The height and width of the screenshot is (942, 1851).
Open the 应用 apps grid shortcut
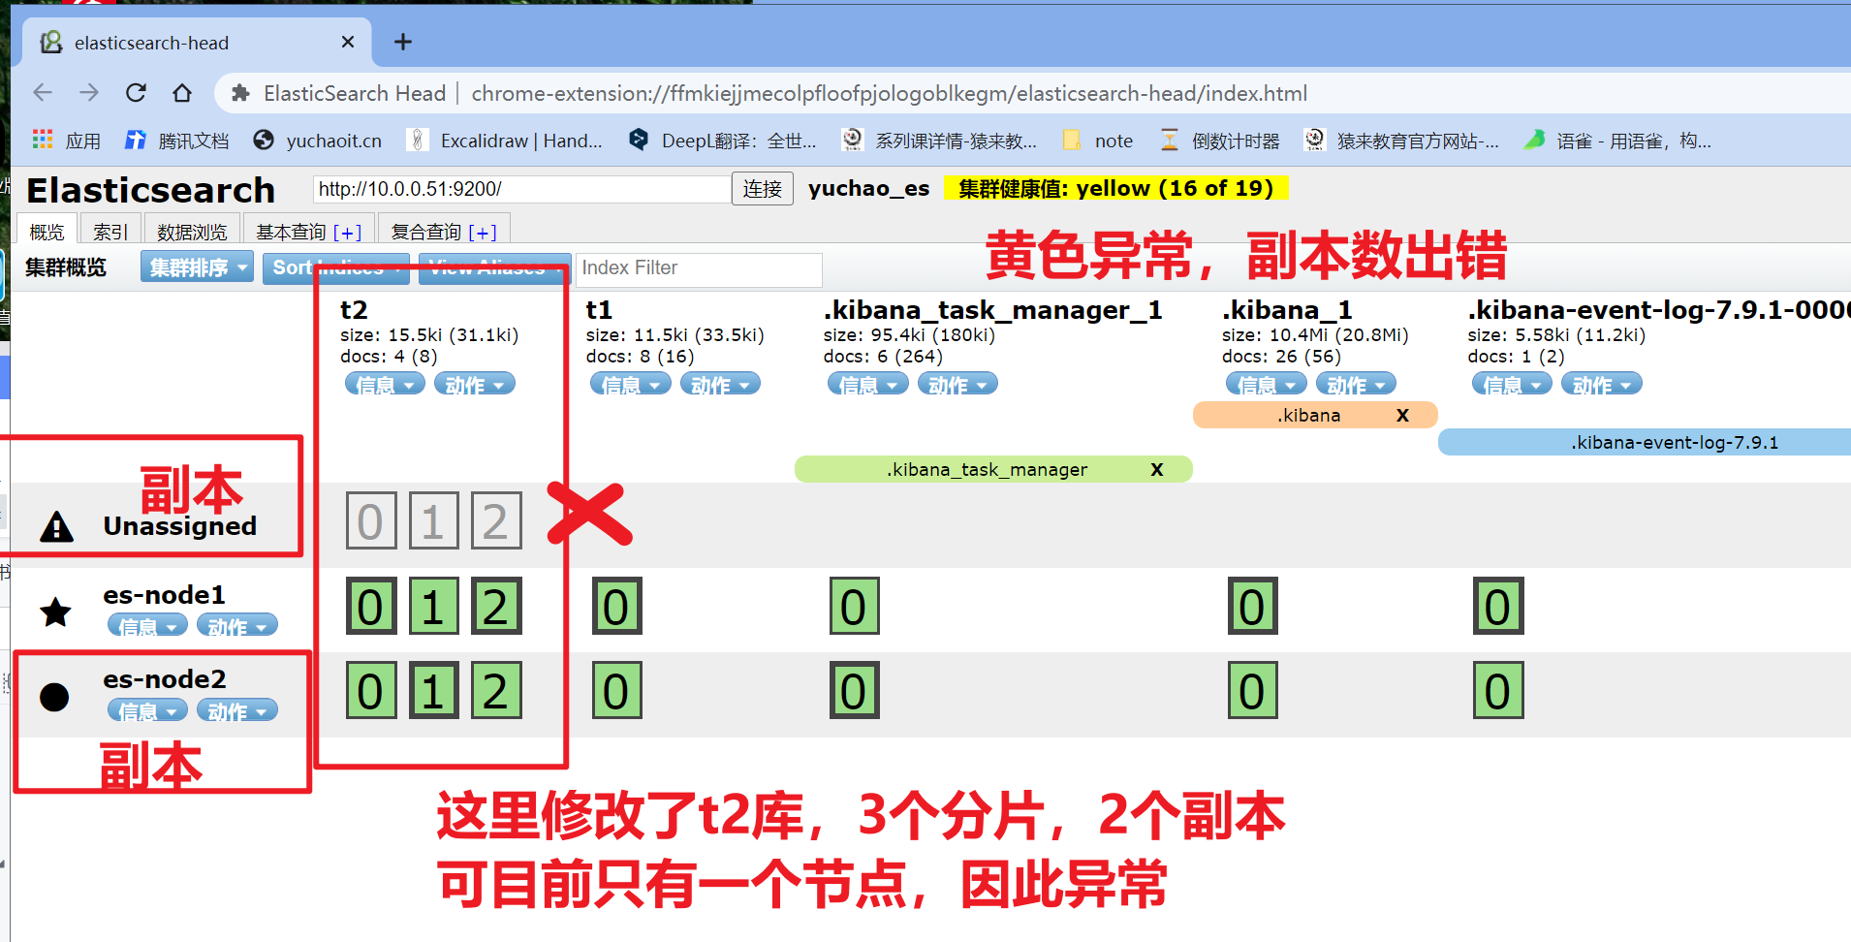coord(66,141)
